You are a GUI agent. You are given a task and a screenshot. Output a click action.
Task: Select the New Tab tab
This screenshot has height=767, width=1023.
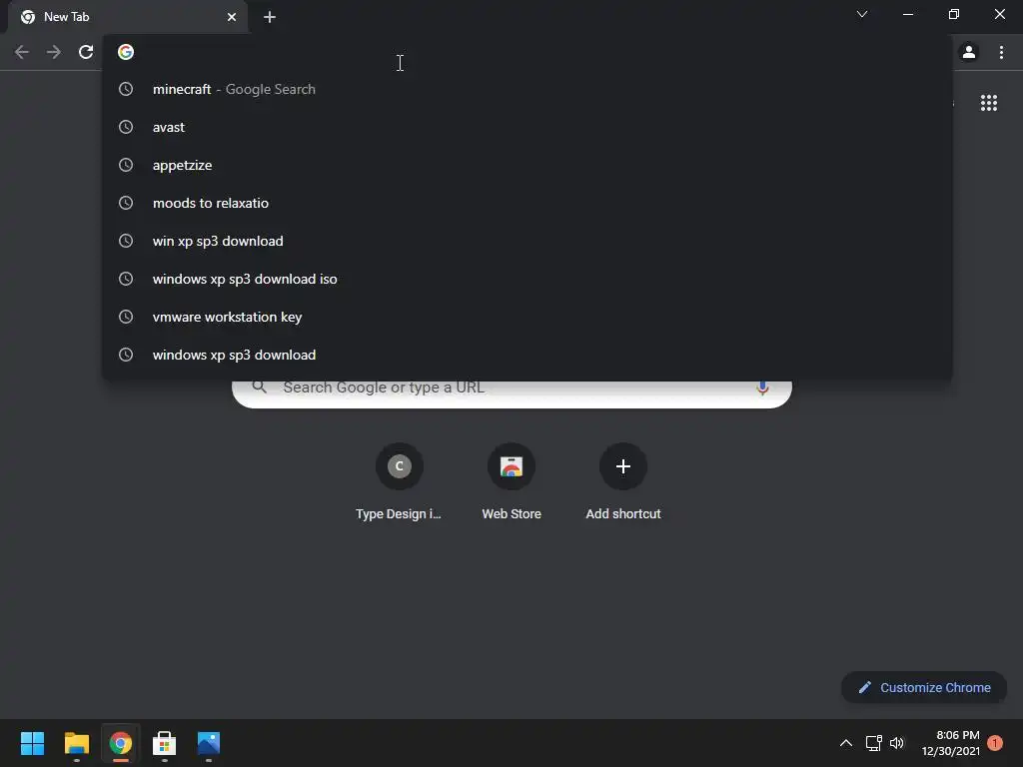pyautogui.click(x=127, y=17)
